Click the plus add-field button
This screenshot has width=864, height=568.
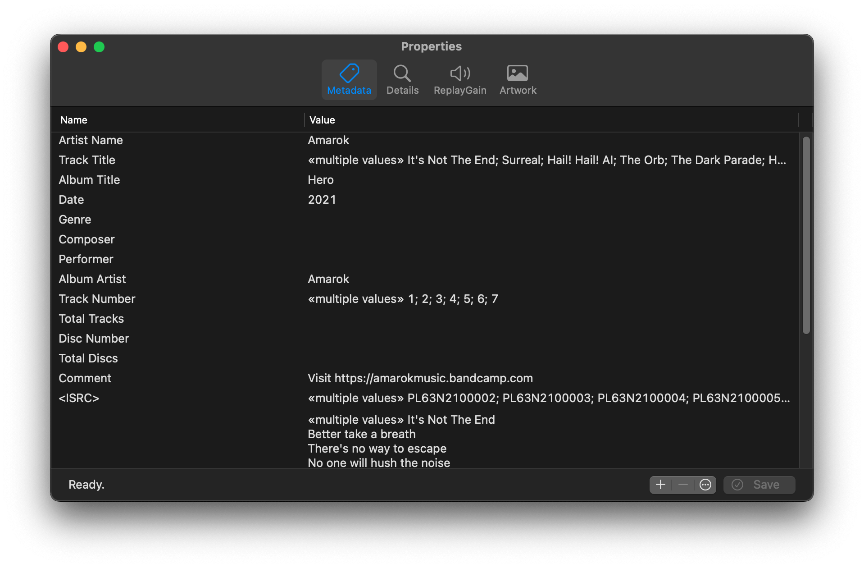tap(660, 485)
